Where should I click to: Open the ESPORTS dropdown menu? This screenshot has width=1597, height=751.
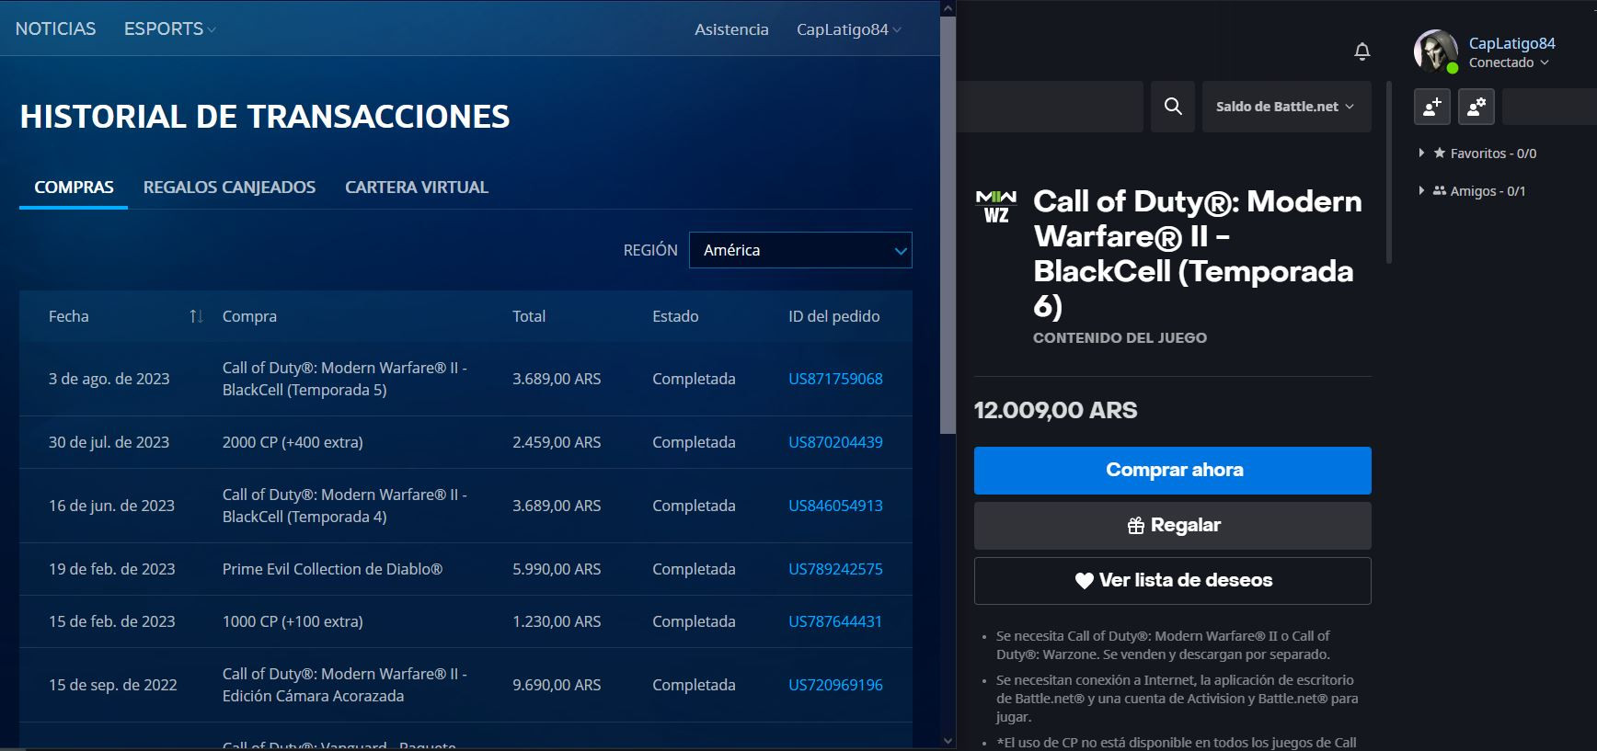tap(170, 28)
